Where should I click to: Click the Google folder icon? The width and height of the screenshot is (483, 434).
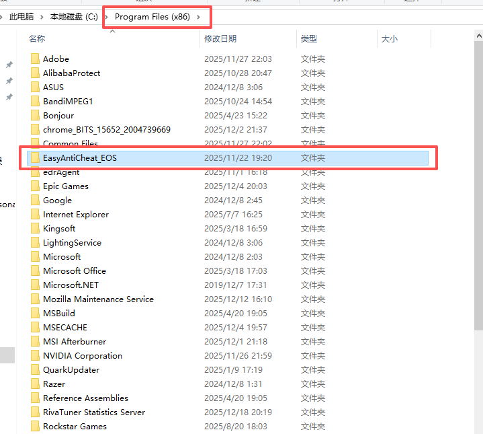[36, 201]
